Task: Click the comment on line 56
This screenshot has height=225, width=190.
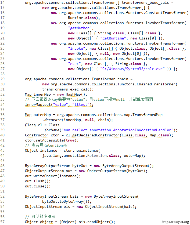Action: 40,217
